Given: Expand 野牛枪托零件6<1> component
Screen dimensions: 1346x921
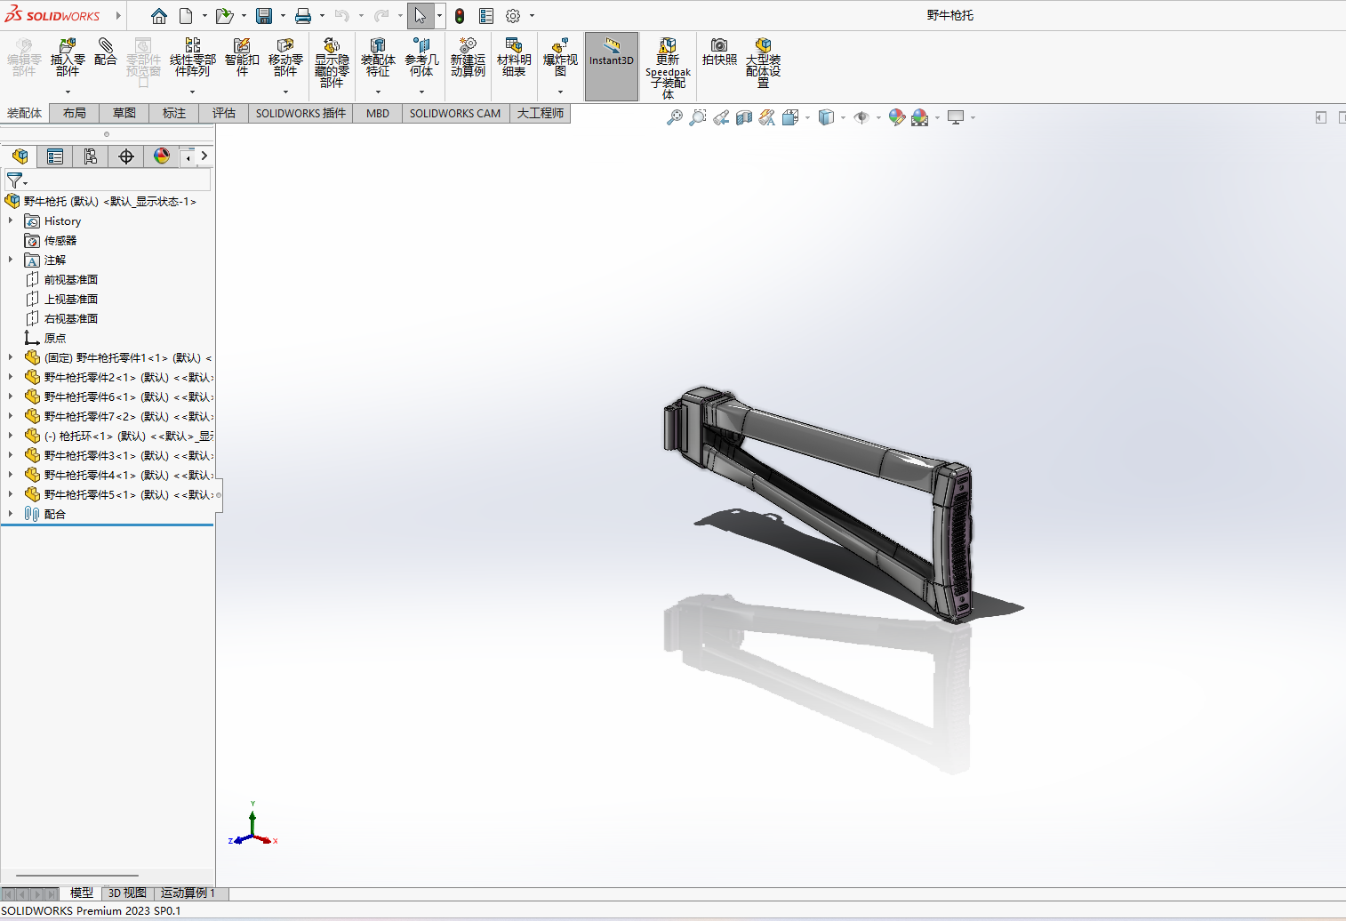Looking at the screenshot, I should click(x=11, y=396).
